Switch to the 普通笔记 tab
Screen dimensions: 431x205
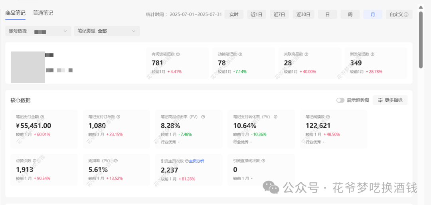pos(43,13)
